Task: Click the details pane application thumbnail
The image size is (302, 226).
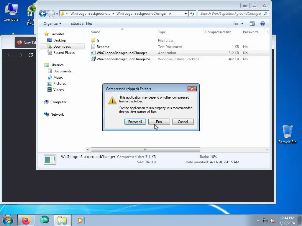Action: coord(50,159)
